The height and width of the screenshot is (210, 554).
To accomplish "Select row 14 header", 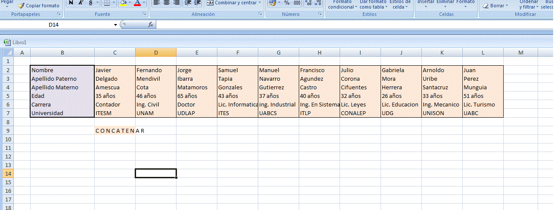I will tap(8, 173).
